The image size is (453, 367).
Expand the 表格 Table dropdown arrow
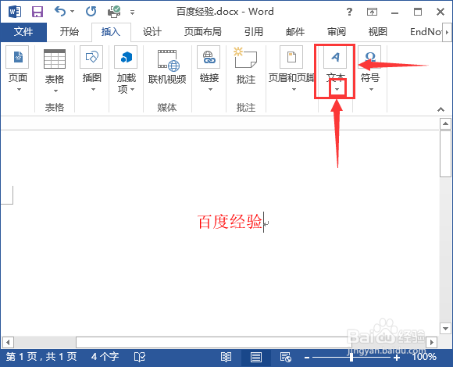[55, 91]
